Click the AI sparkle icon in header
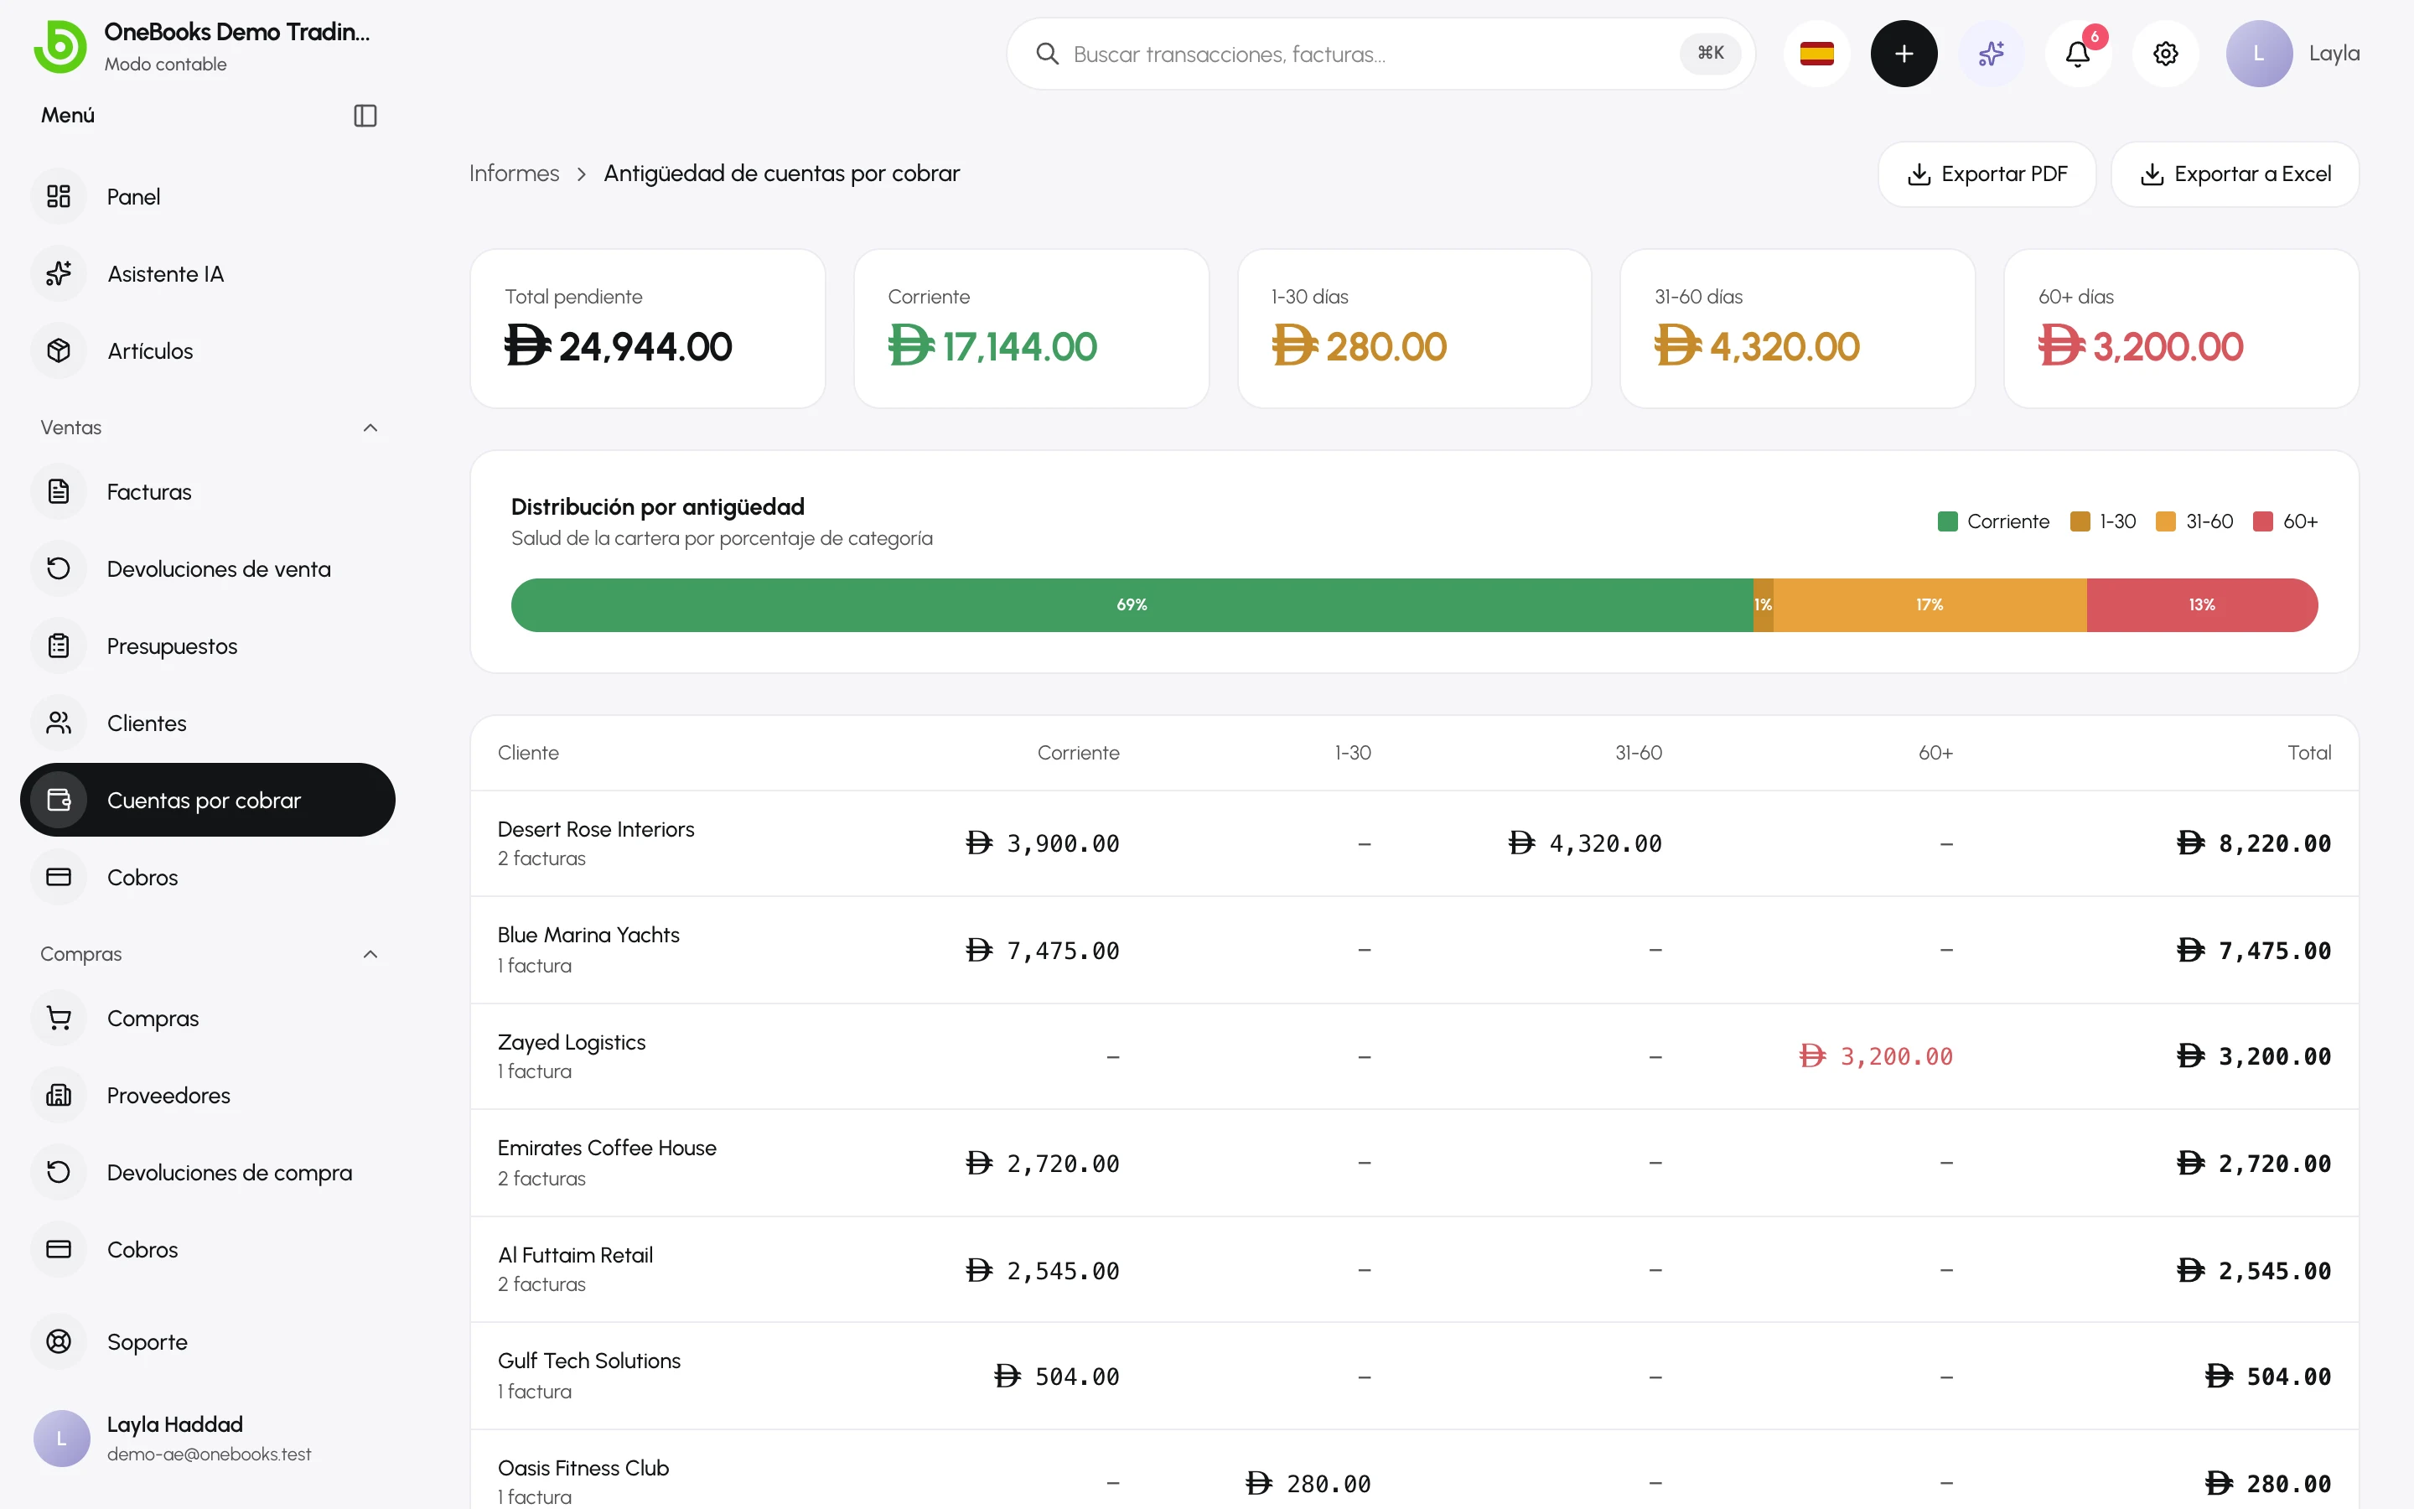 click(1991, 54)
